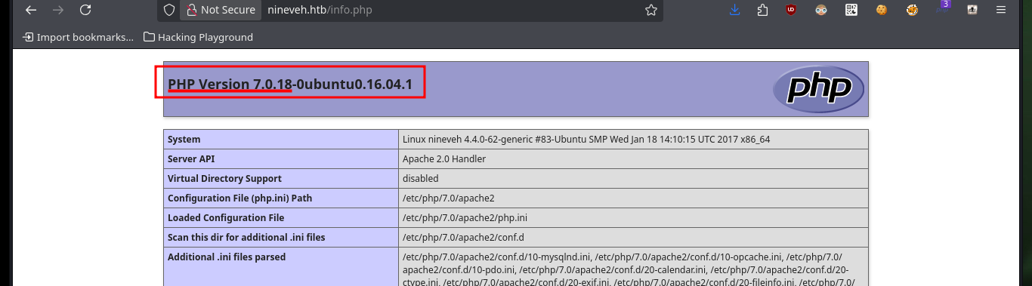Open the Import bookmarks item
1032x286 pixels.
[78, 37]
